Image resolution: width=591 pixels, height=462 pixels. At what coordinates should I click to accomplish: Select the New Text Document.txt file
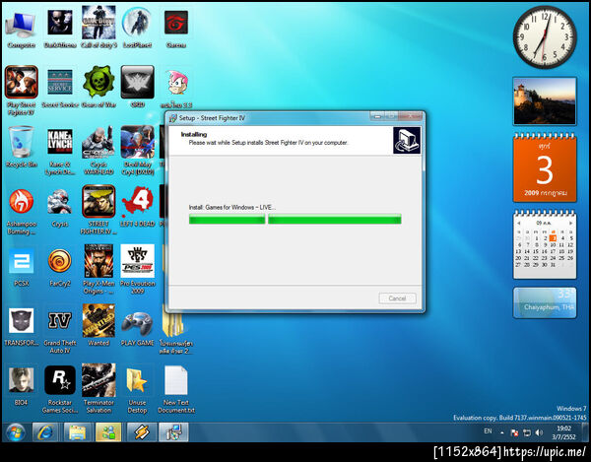pyautogui.click(x=176, y=389)
